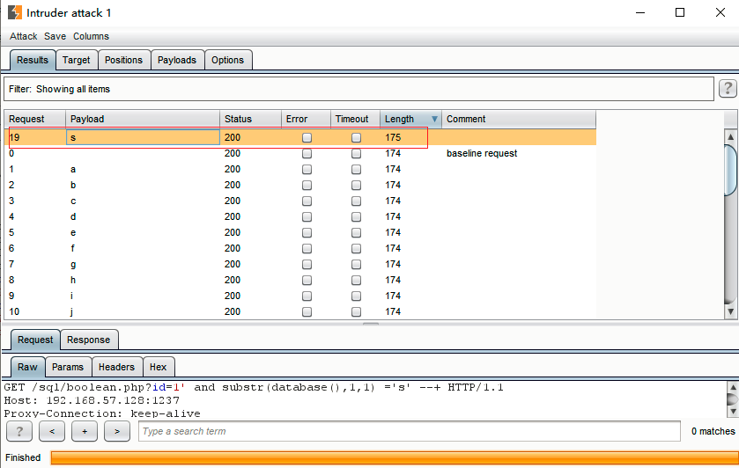Toggle Timeout checkbox for request 19
The image size is (739, 468).
point(357,137)
